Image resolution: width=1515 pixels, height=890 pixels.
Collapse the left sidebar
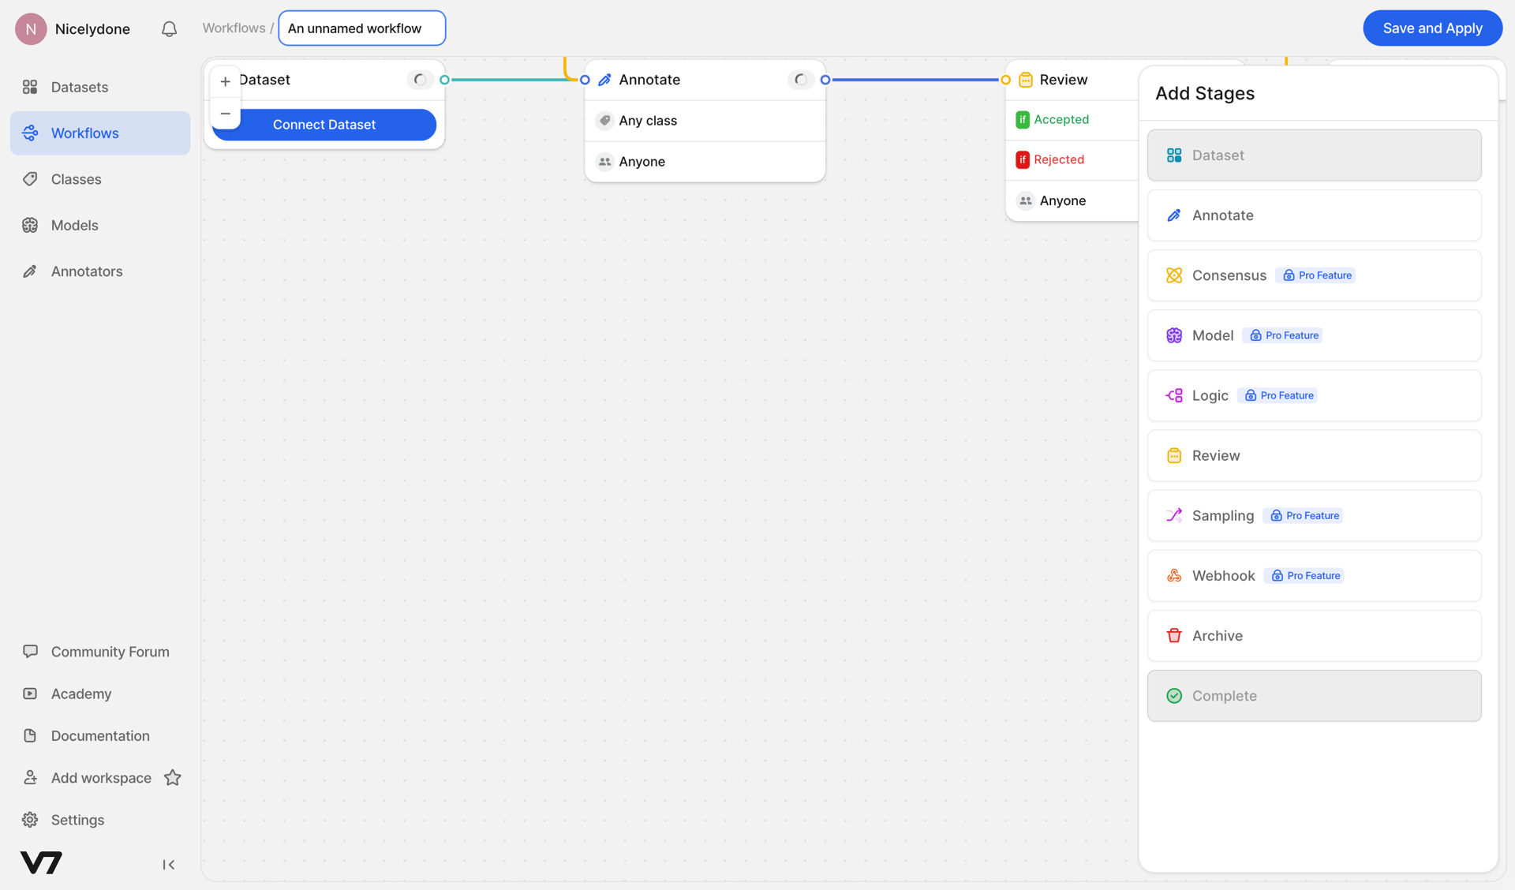pyautogui.click(x=168, y=864)
